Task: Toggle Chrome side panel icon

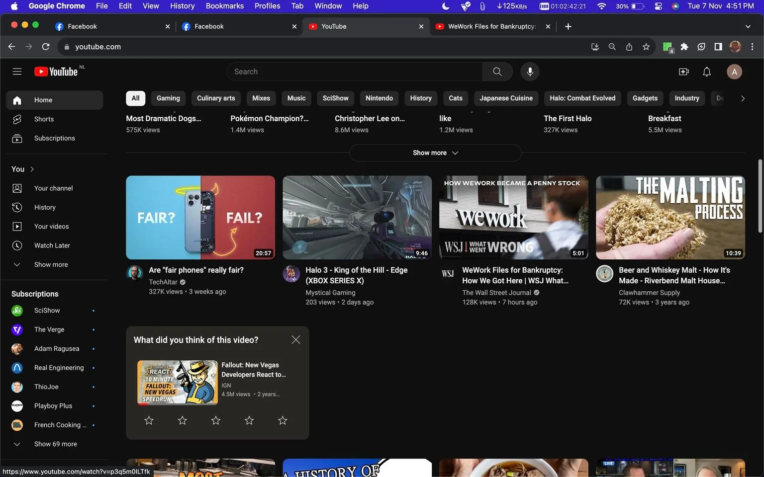Action: coord(718,47)
